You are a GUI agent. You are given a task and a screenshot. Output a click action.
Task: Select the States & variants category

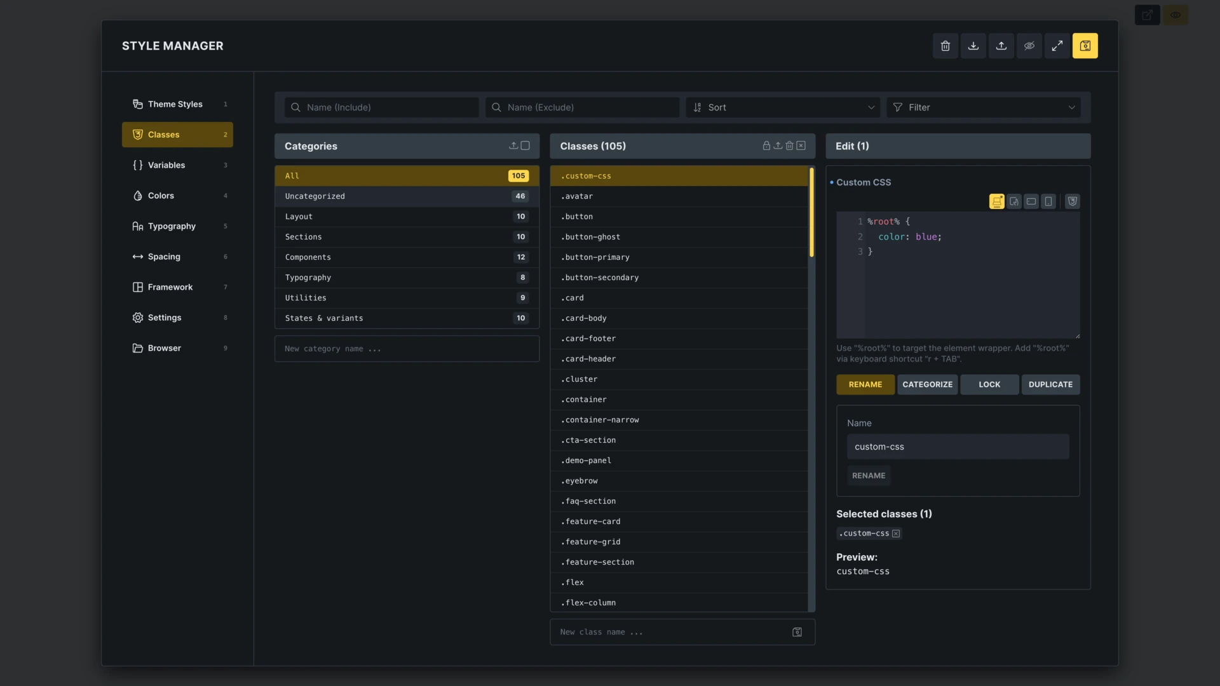pyautogui.click(x=407, y=318)
